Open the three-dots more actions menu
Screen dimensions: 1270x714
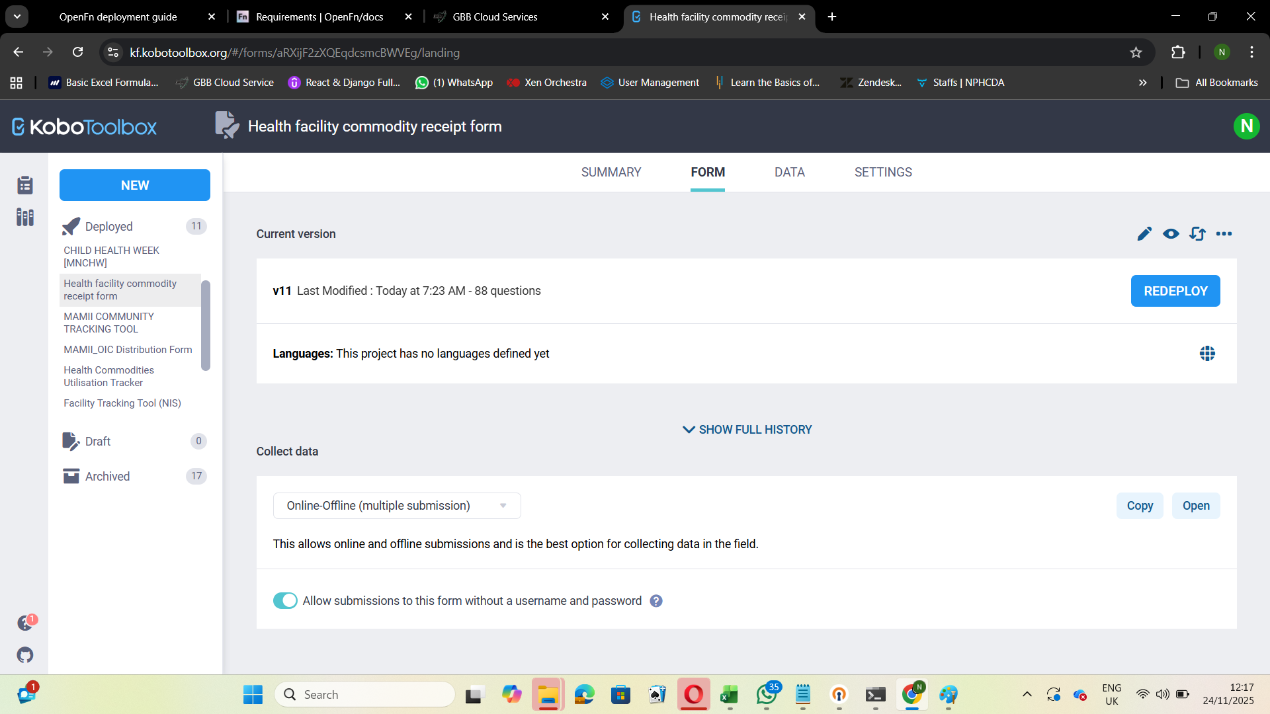coord(1224,233)
